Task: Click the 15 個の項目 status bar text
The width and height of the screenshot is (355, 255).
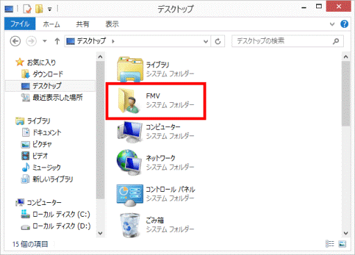Action: click(30, 244)
